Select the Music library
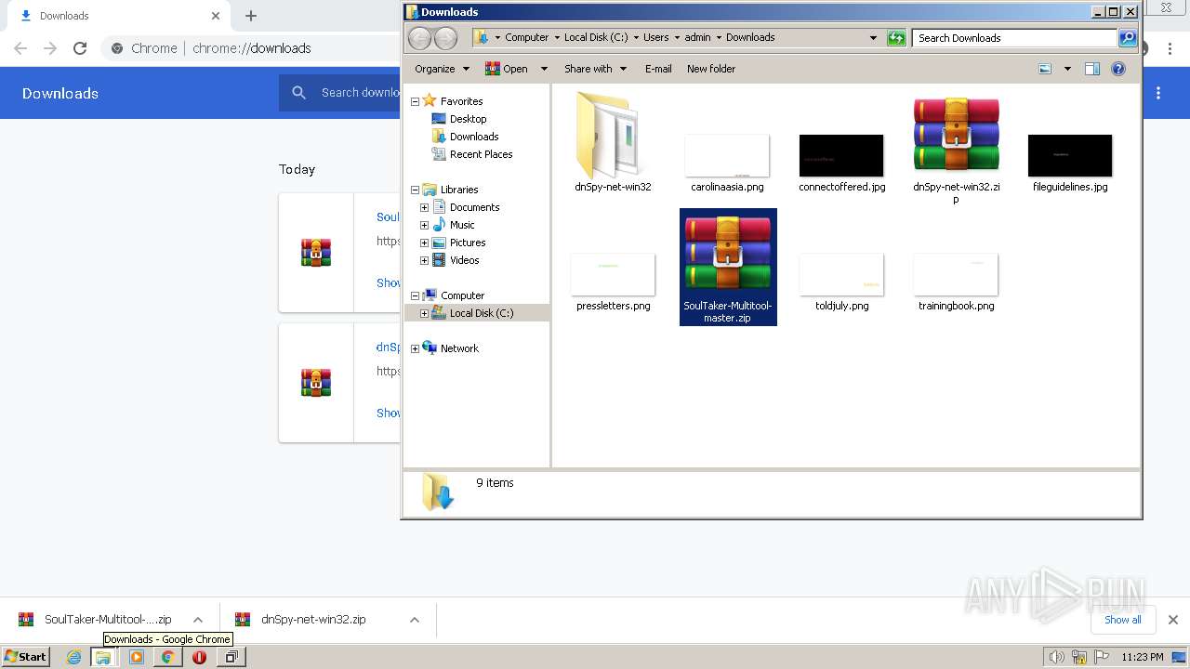Screen dimensions: 1190x669 coord(462,225)
